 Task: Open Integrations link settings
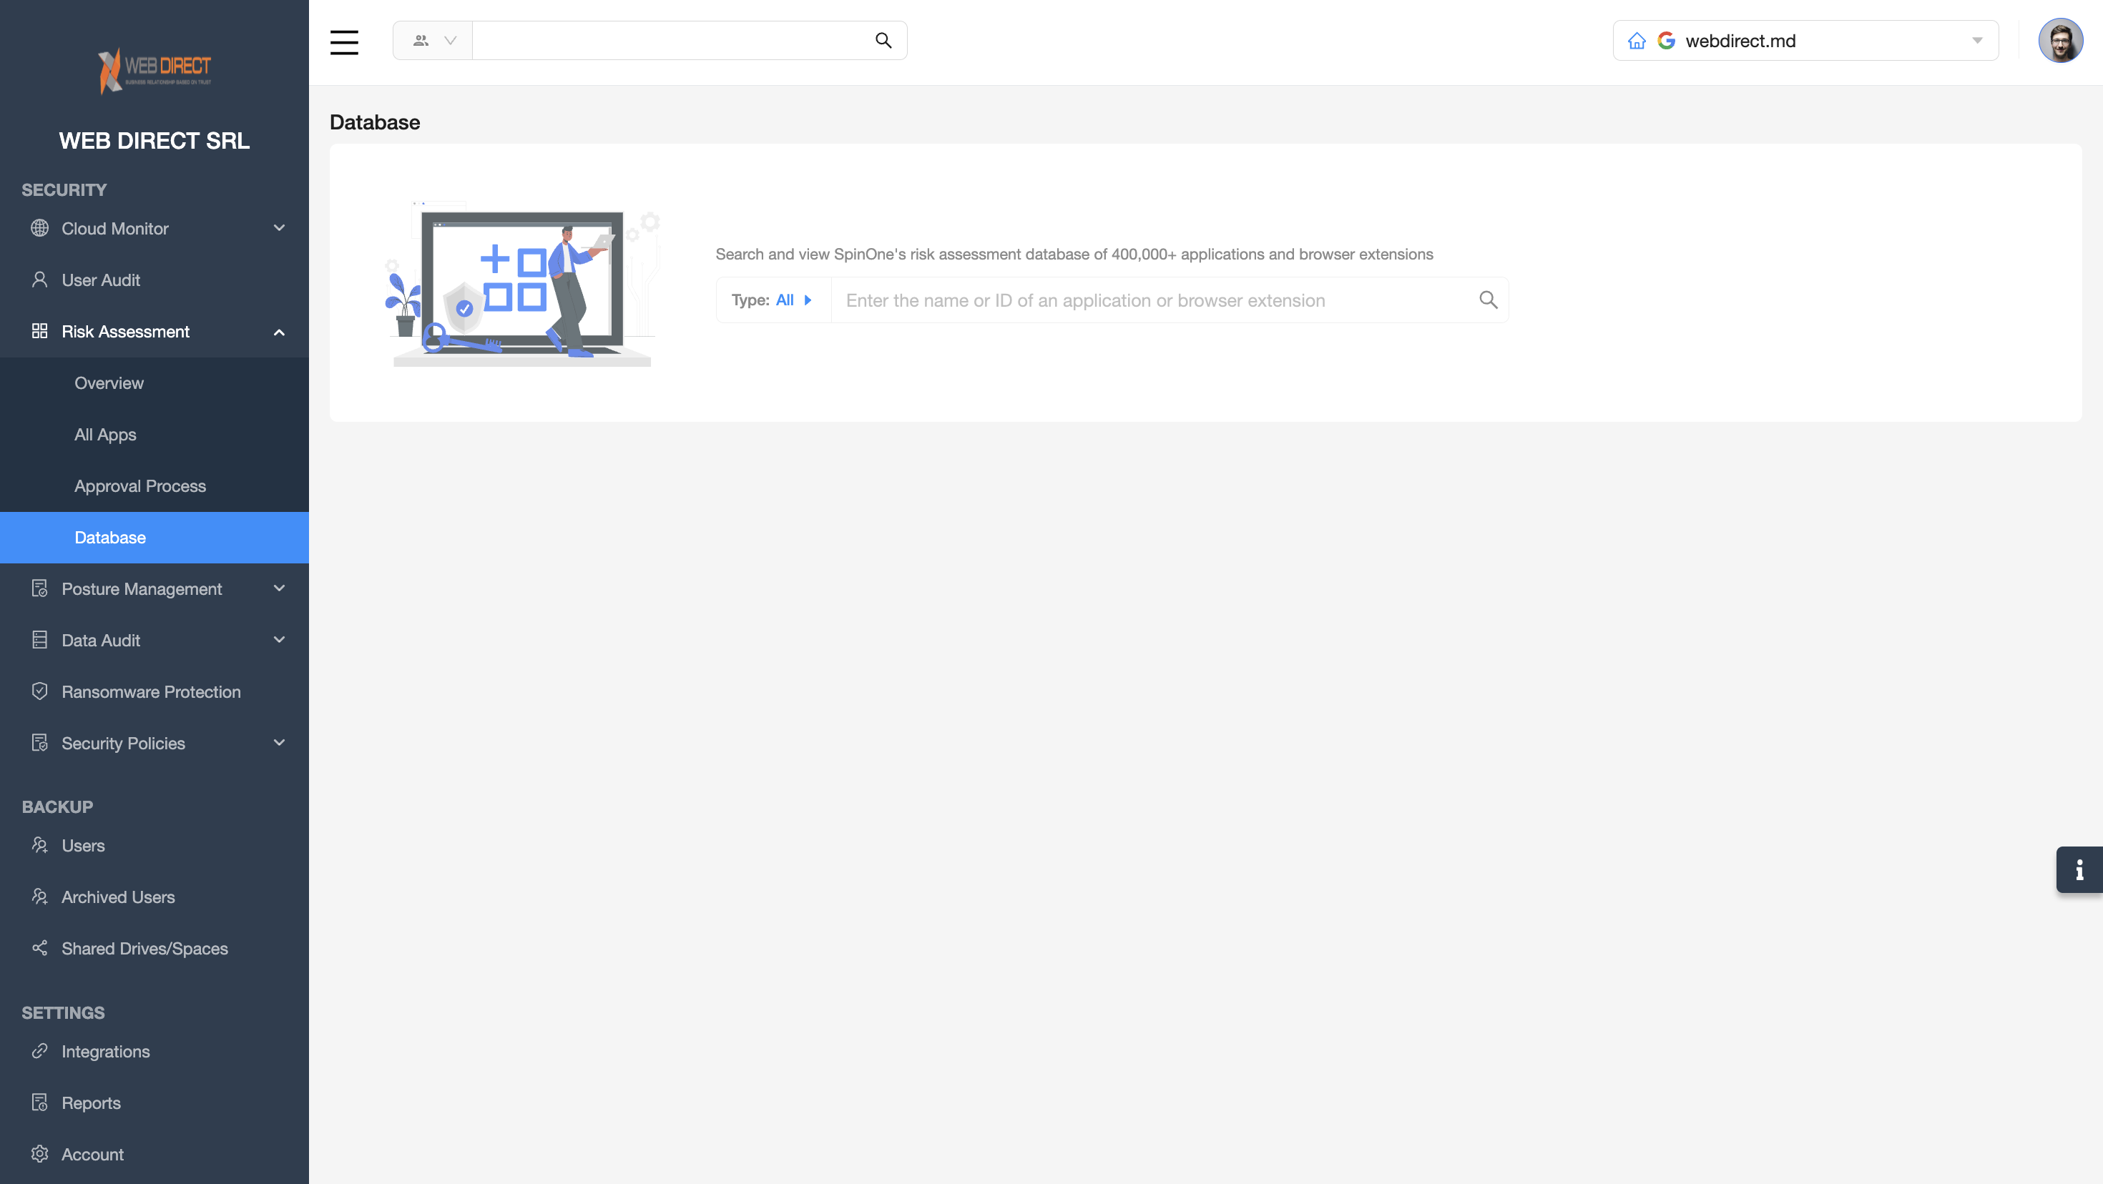pos(105,1051)
